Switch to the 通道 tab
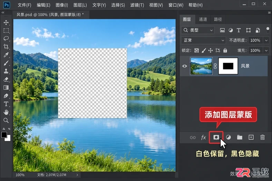 (x=203, y=19)
